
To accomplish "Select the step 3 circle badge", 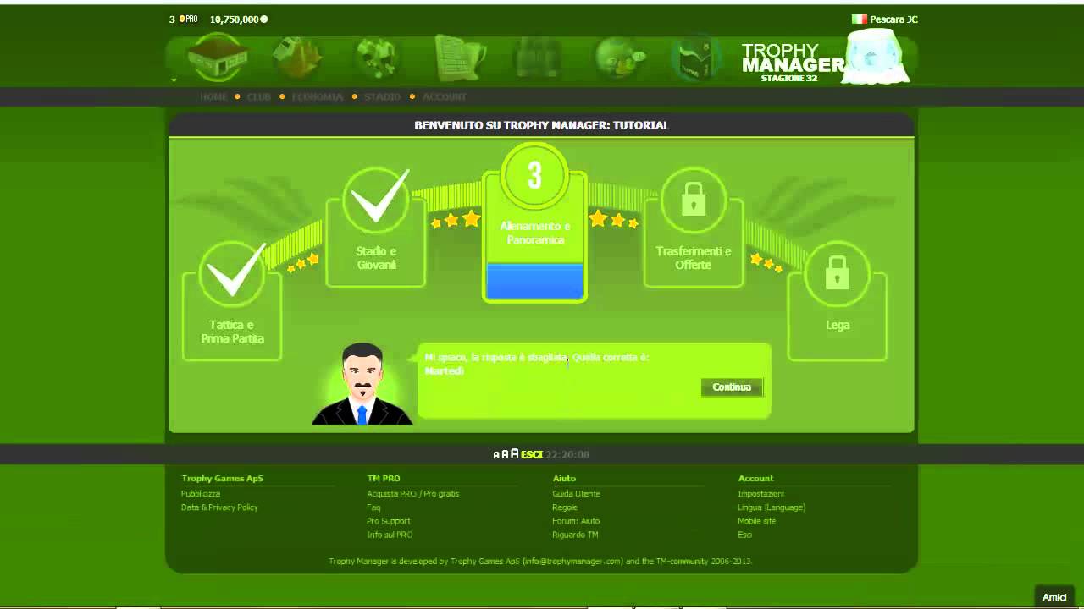I will (x=534, y=176).
